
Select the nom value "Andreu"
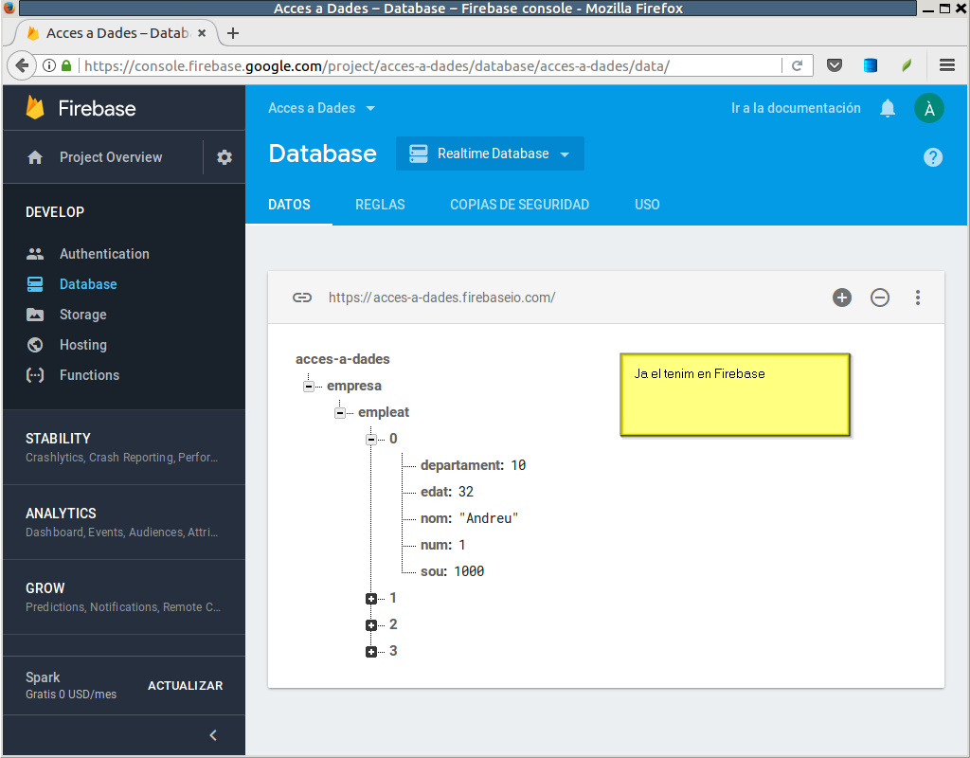[x=489, y=518]
